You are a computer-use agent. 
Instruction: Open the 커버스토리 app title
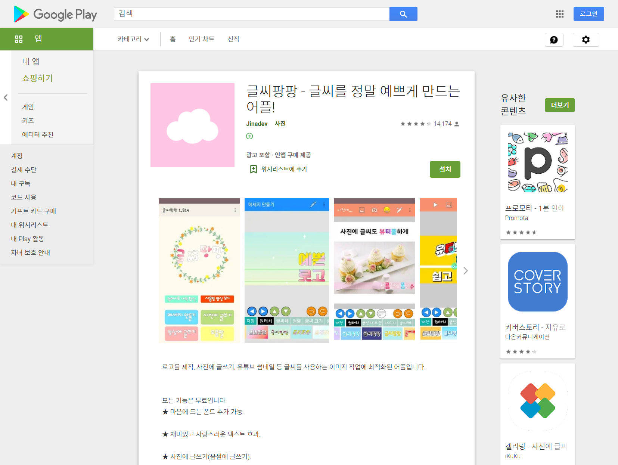[x=535, y=327]
